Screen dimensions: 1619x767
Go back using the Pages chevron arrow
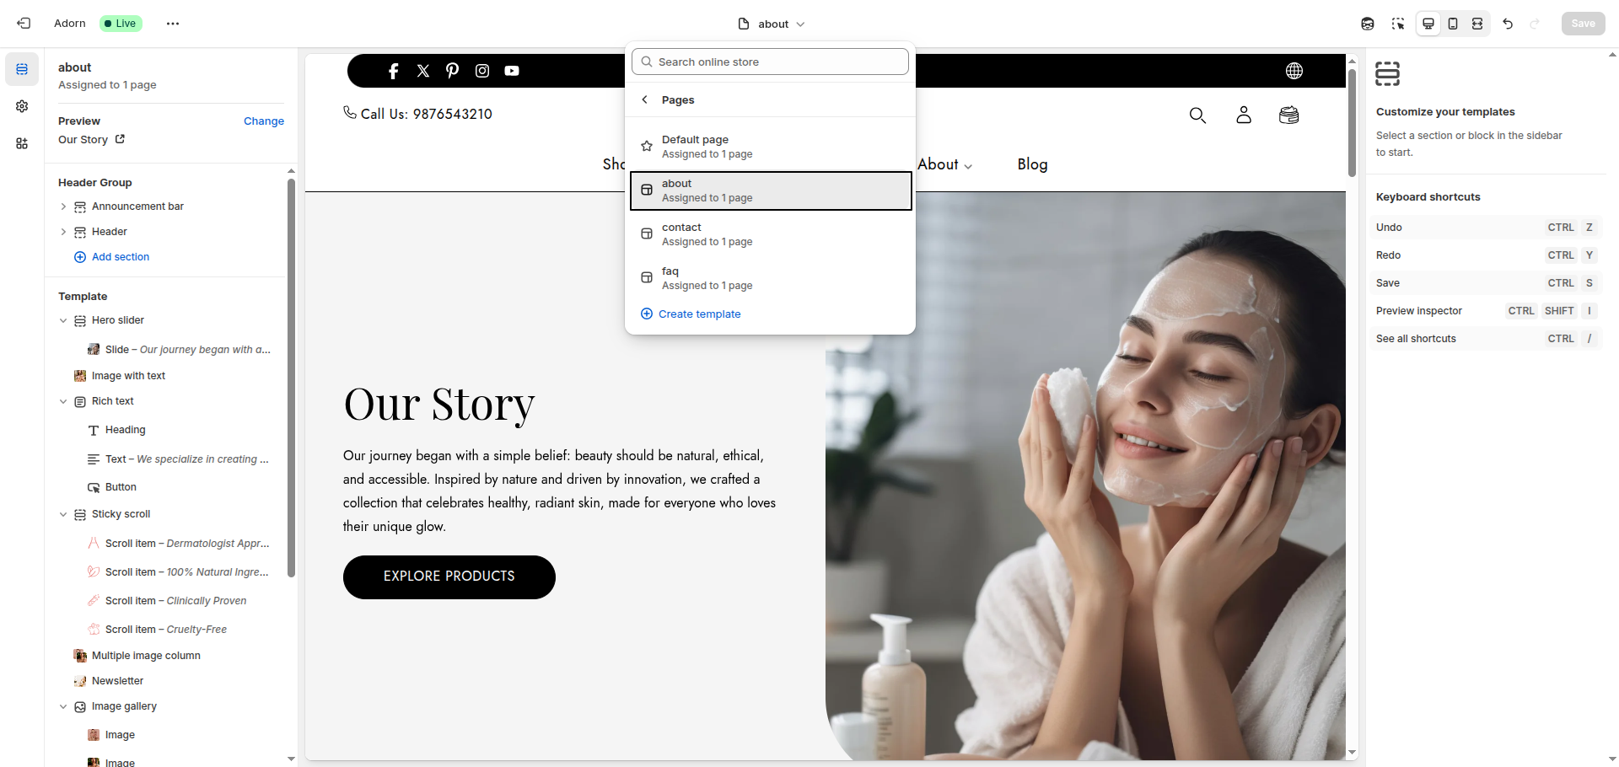(645, 99)
